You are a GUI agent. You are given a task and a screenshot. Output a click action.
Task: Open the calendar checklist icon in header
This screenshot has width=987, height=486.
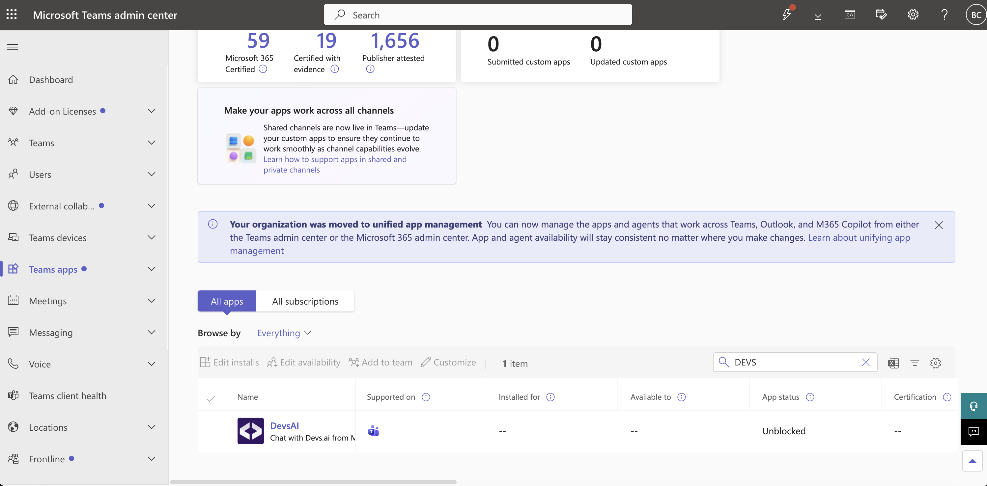coord(881,14)
